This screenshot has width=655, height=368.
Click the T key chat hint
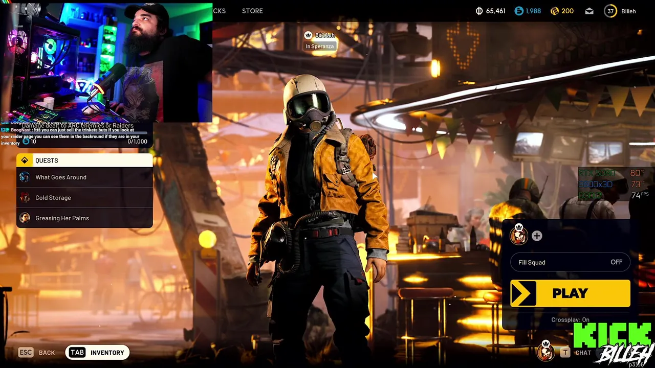(565, 352)
